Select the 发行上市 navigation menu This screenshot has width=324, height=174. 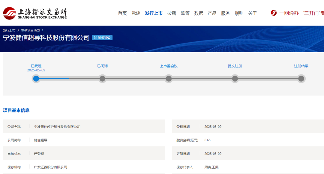point(154,13)
